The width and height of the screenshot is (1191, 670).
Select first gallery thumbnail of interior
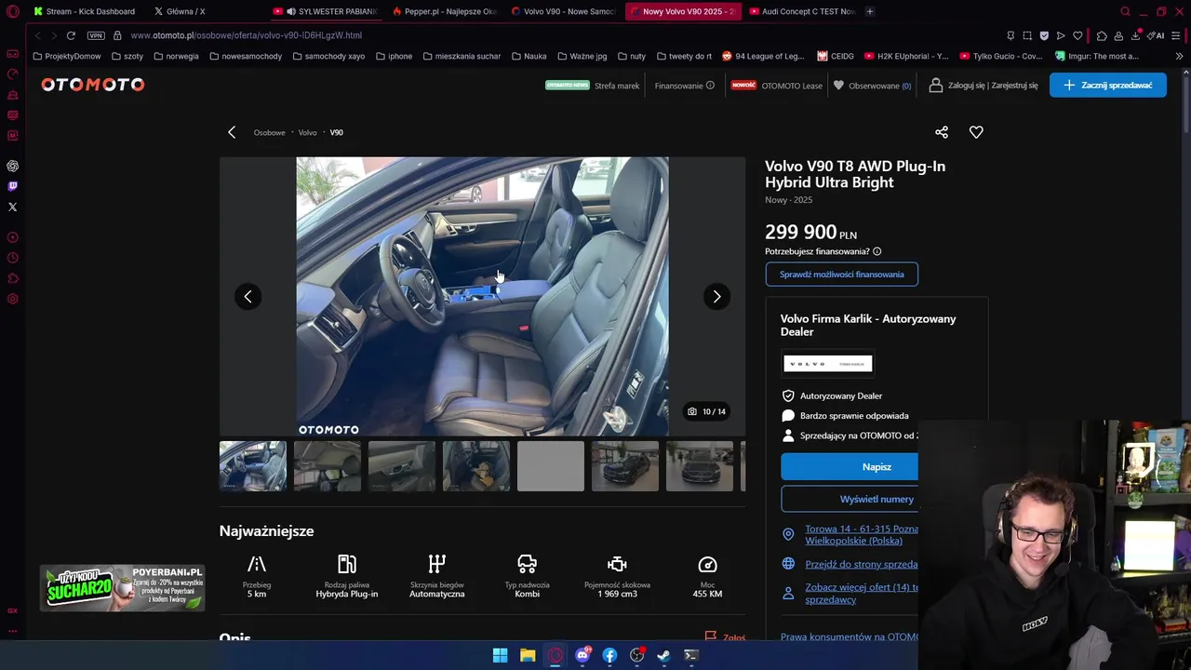pos(253,466)
